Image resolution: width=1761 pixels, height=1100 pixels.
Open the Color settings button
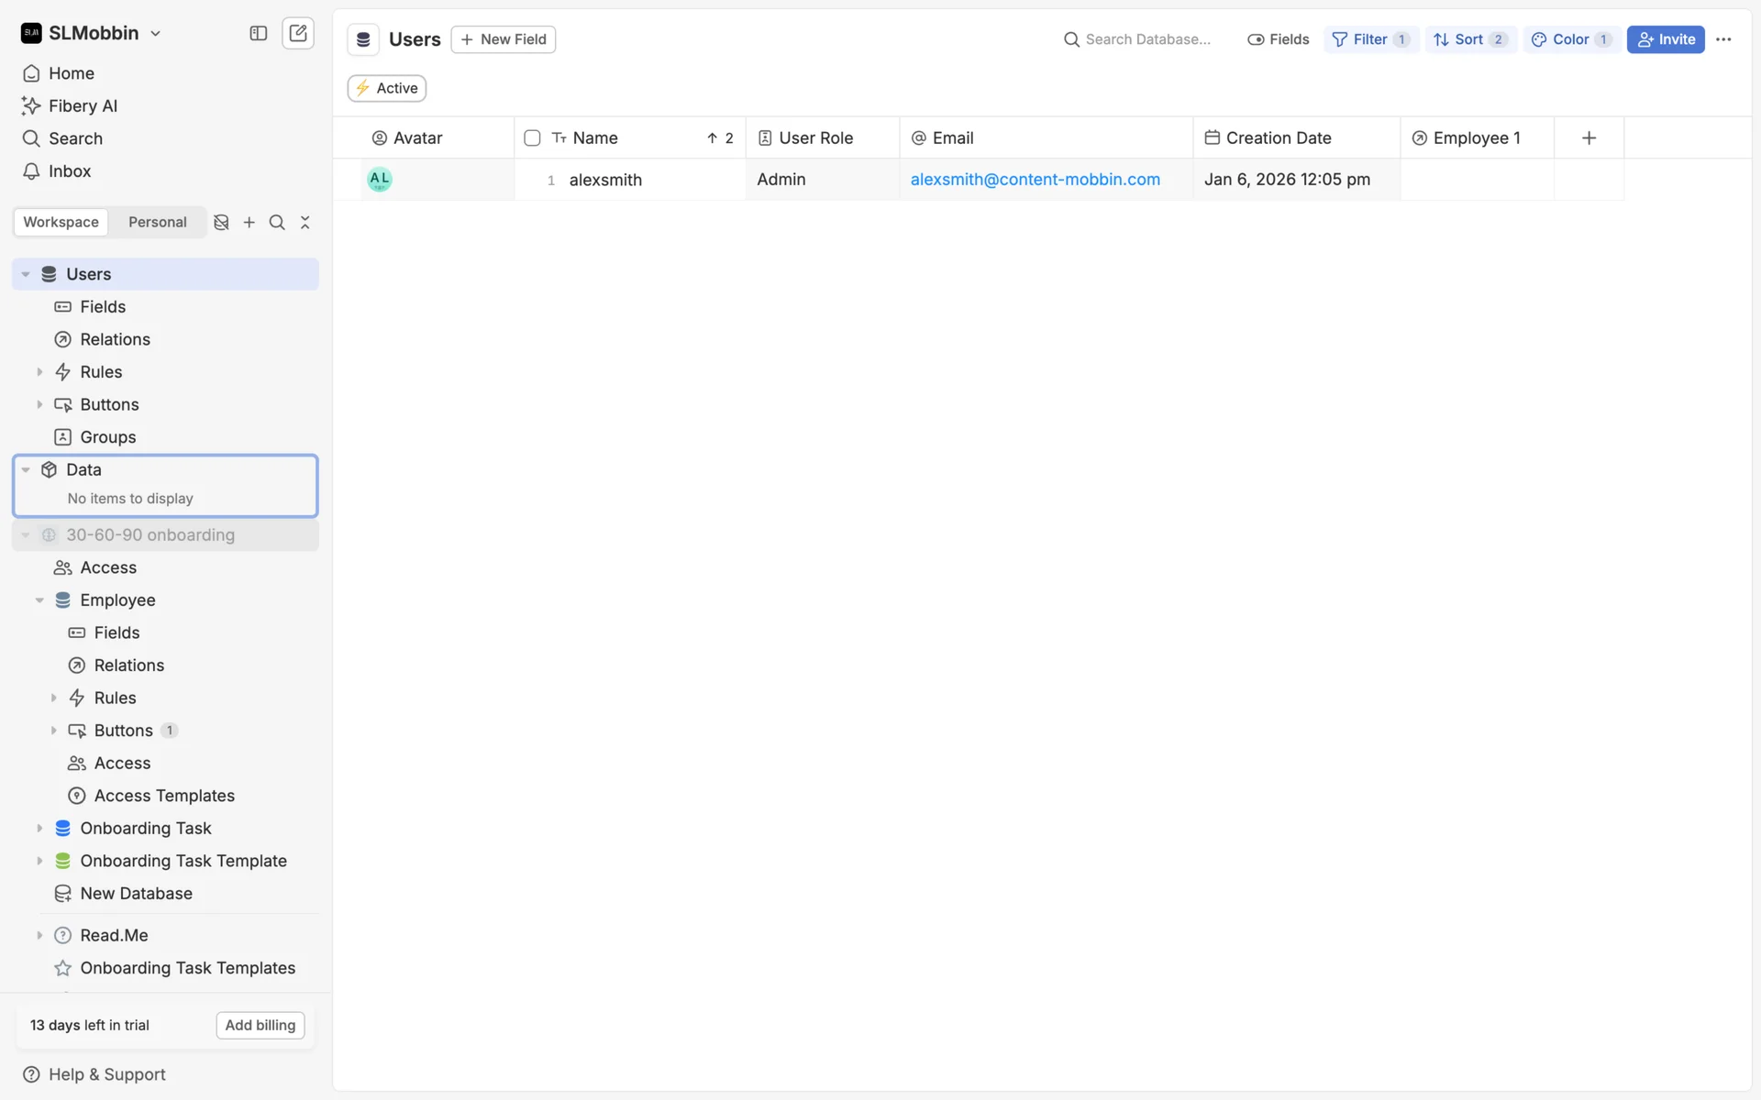click(x=1570, y=39)
